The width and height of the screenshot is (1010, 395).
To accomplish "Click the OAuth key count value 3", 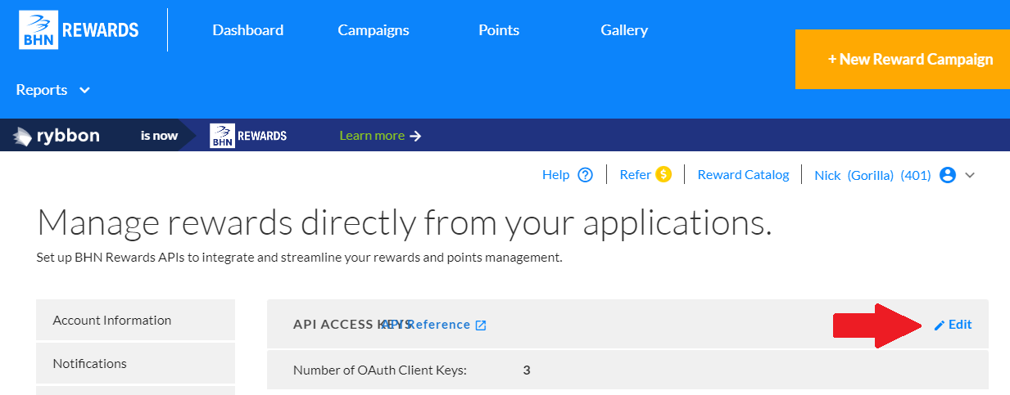I will (527, 370).
